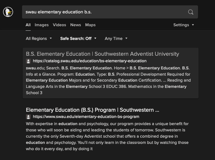Click the catalog.swau.edu result favicon

(28, 61)
